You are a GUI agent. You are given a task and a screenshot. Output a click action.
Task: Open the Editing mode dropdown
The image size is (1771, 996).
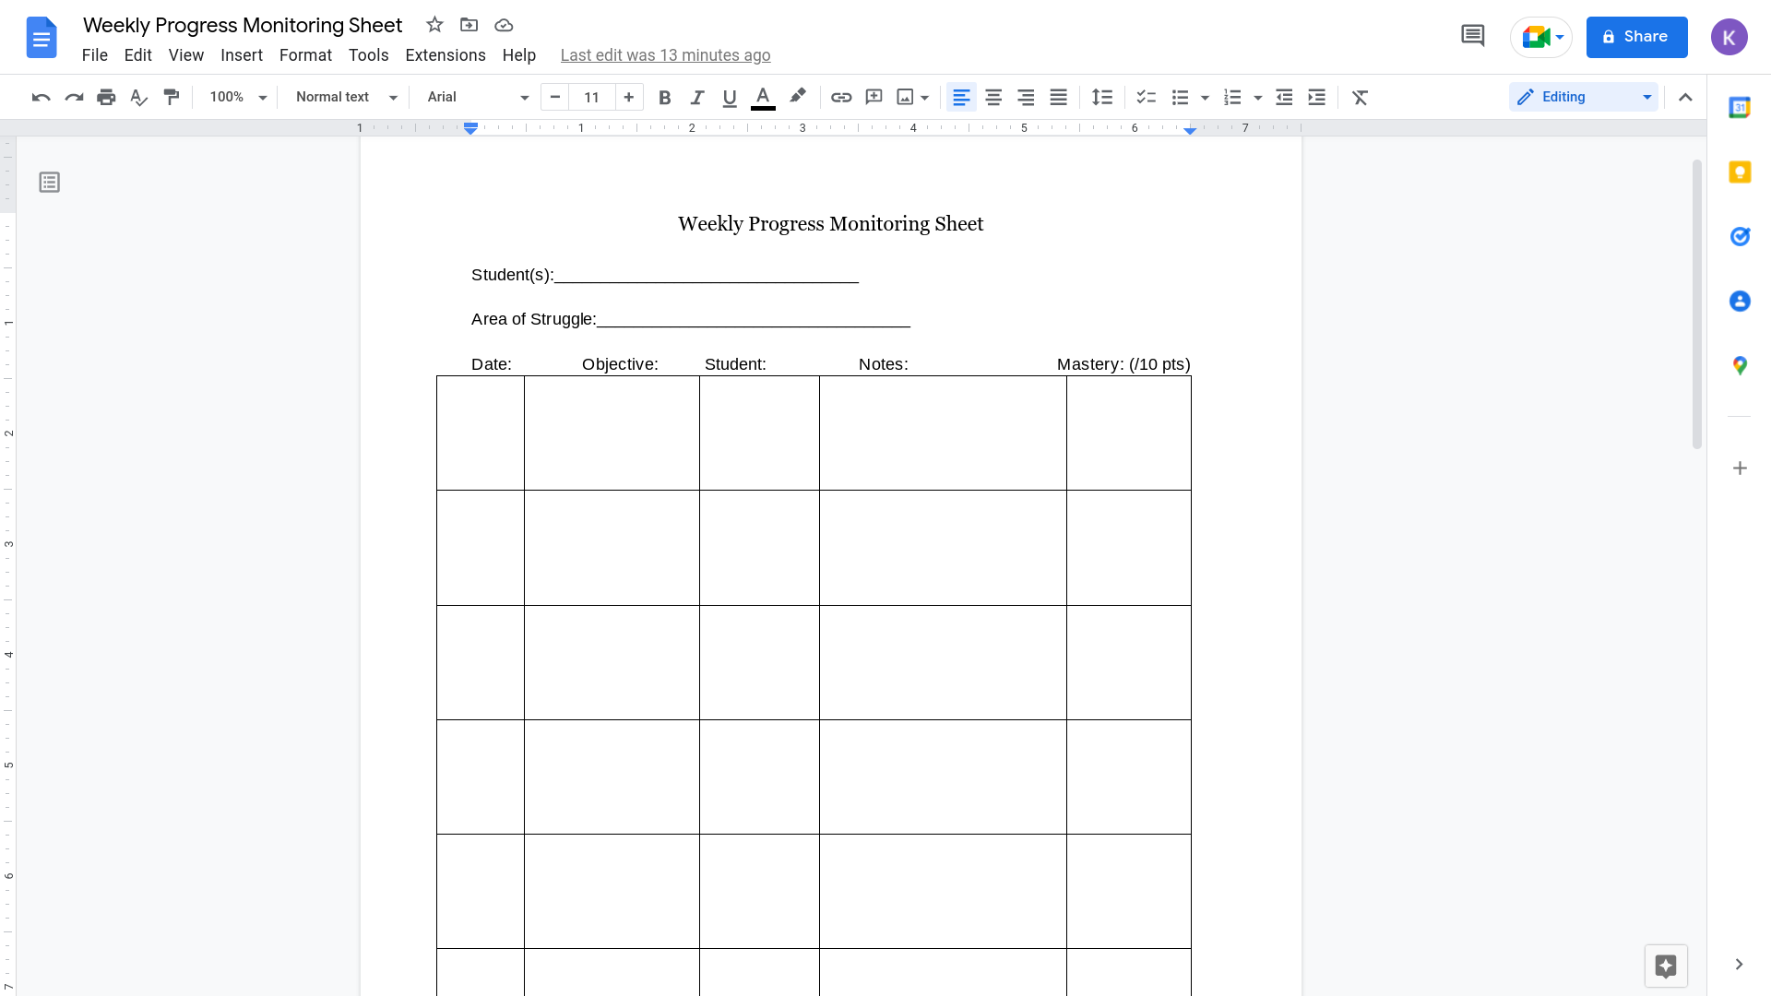1583,97
